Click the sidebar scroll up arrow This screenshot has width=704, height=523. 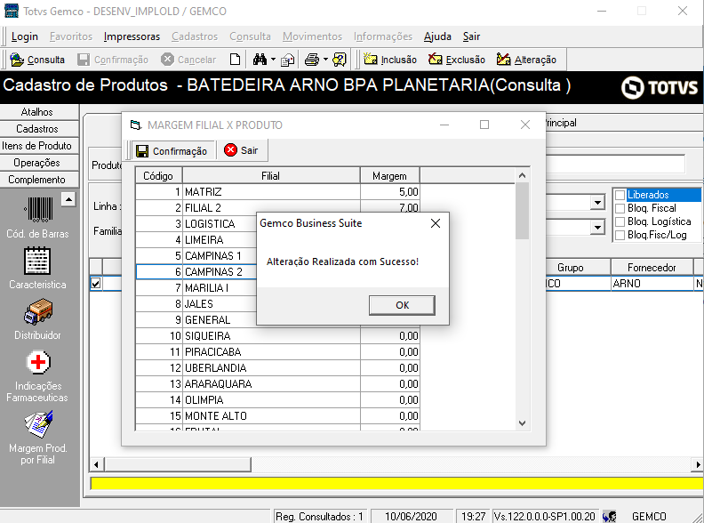68,199
